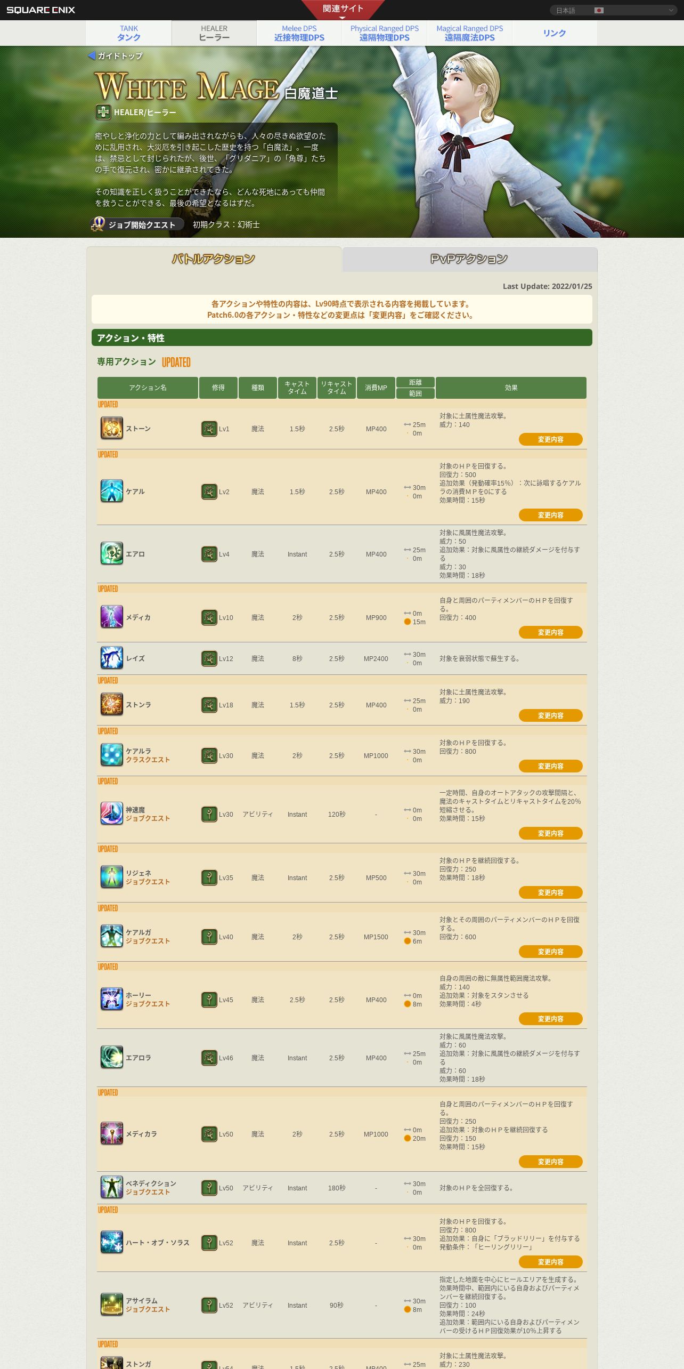This screenshot has height=1369, width=684.
Task: Click the blue back arrow at ガイドトップ
Action: coord(92,55)
